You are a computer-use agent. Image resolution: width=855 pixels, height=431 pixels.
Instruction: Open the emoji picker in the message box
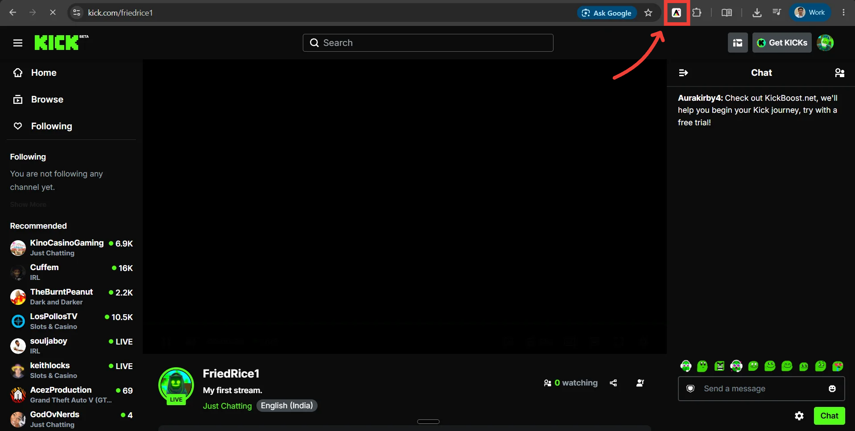pyautogui.click(x=832, y=389)
